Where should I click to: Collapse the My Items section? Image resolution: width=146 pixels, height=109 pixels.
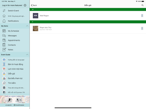[27, 26]
